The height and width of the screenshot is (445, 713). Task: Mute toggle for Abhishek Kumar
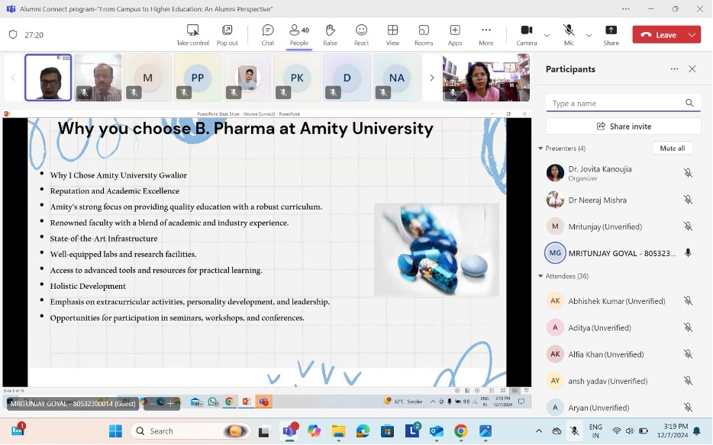click(688, 300)
